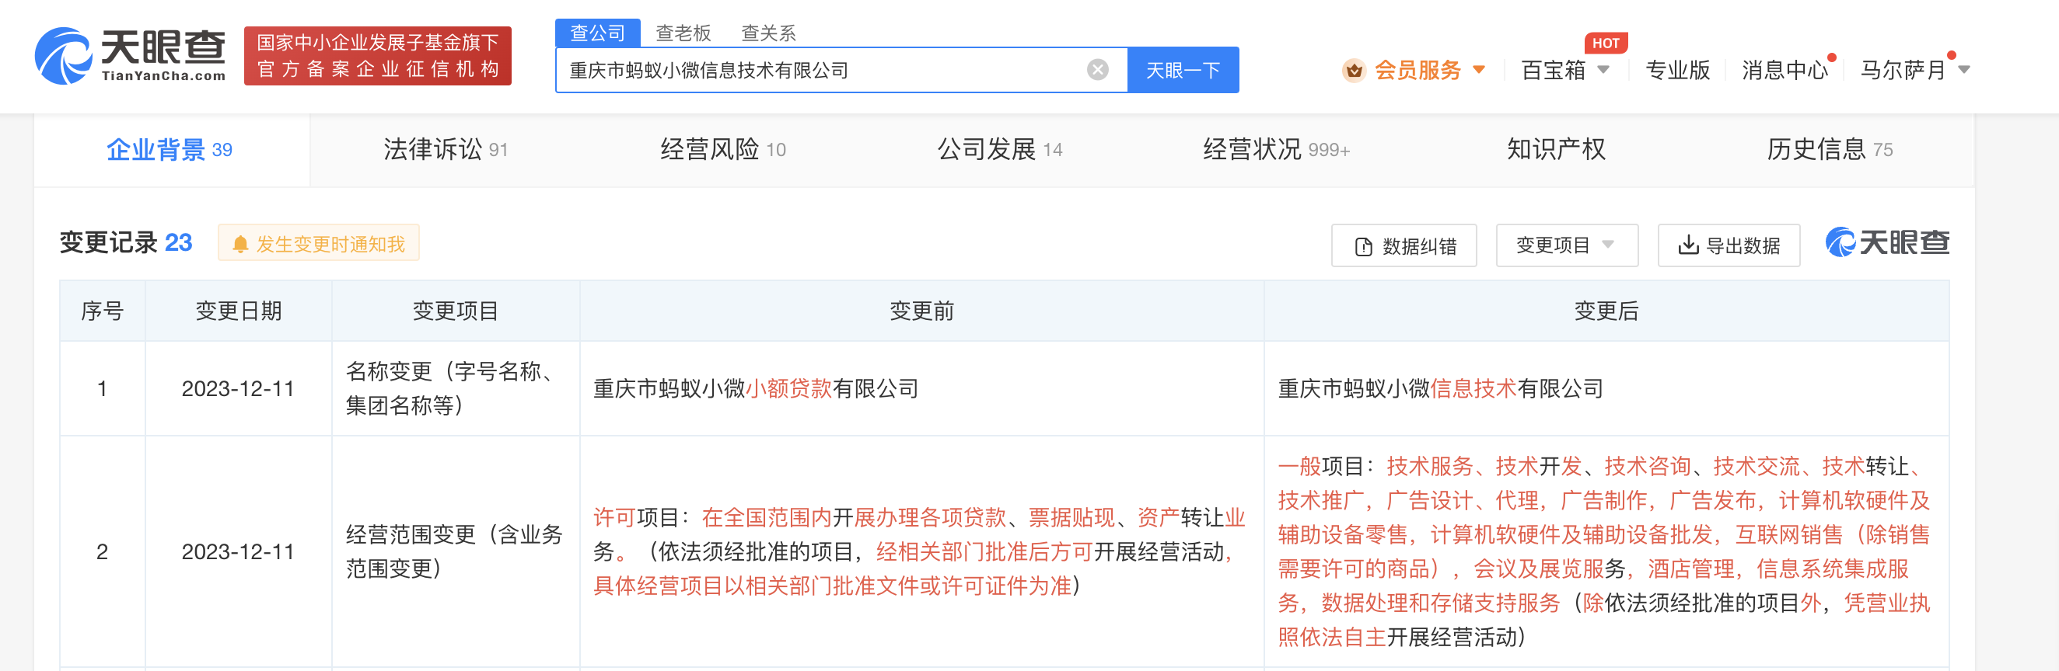Open the 专业版 link
Image resolution: width=2059 pixels, height=671 pixels.
coord(1678,70)
